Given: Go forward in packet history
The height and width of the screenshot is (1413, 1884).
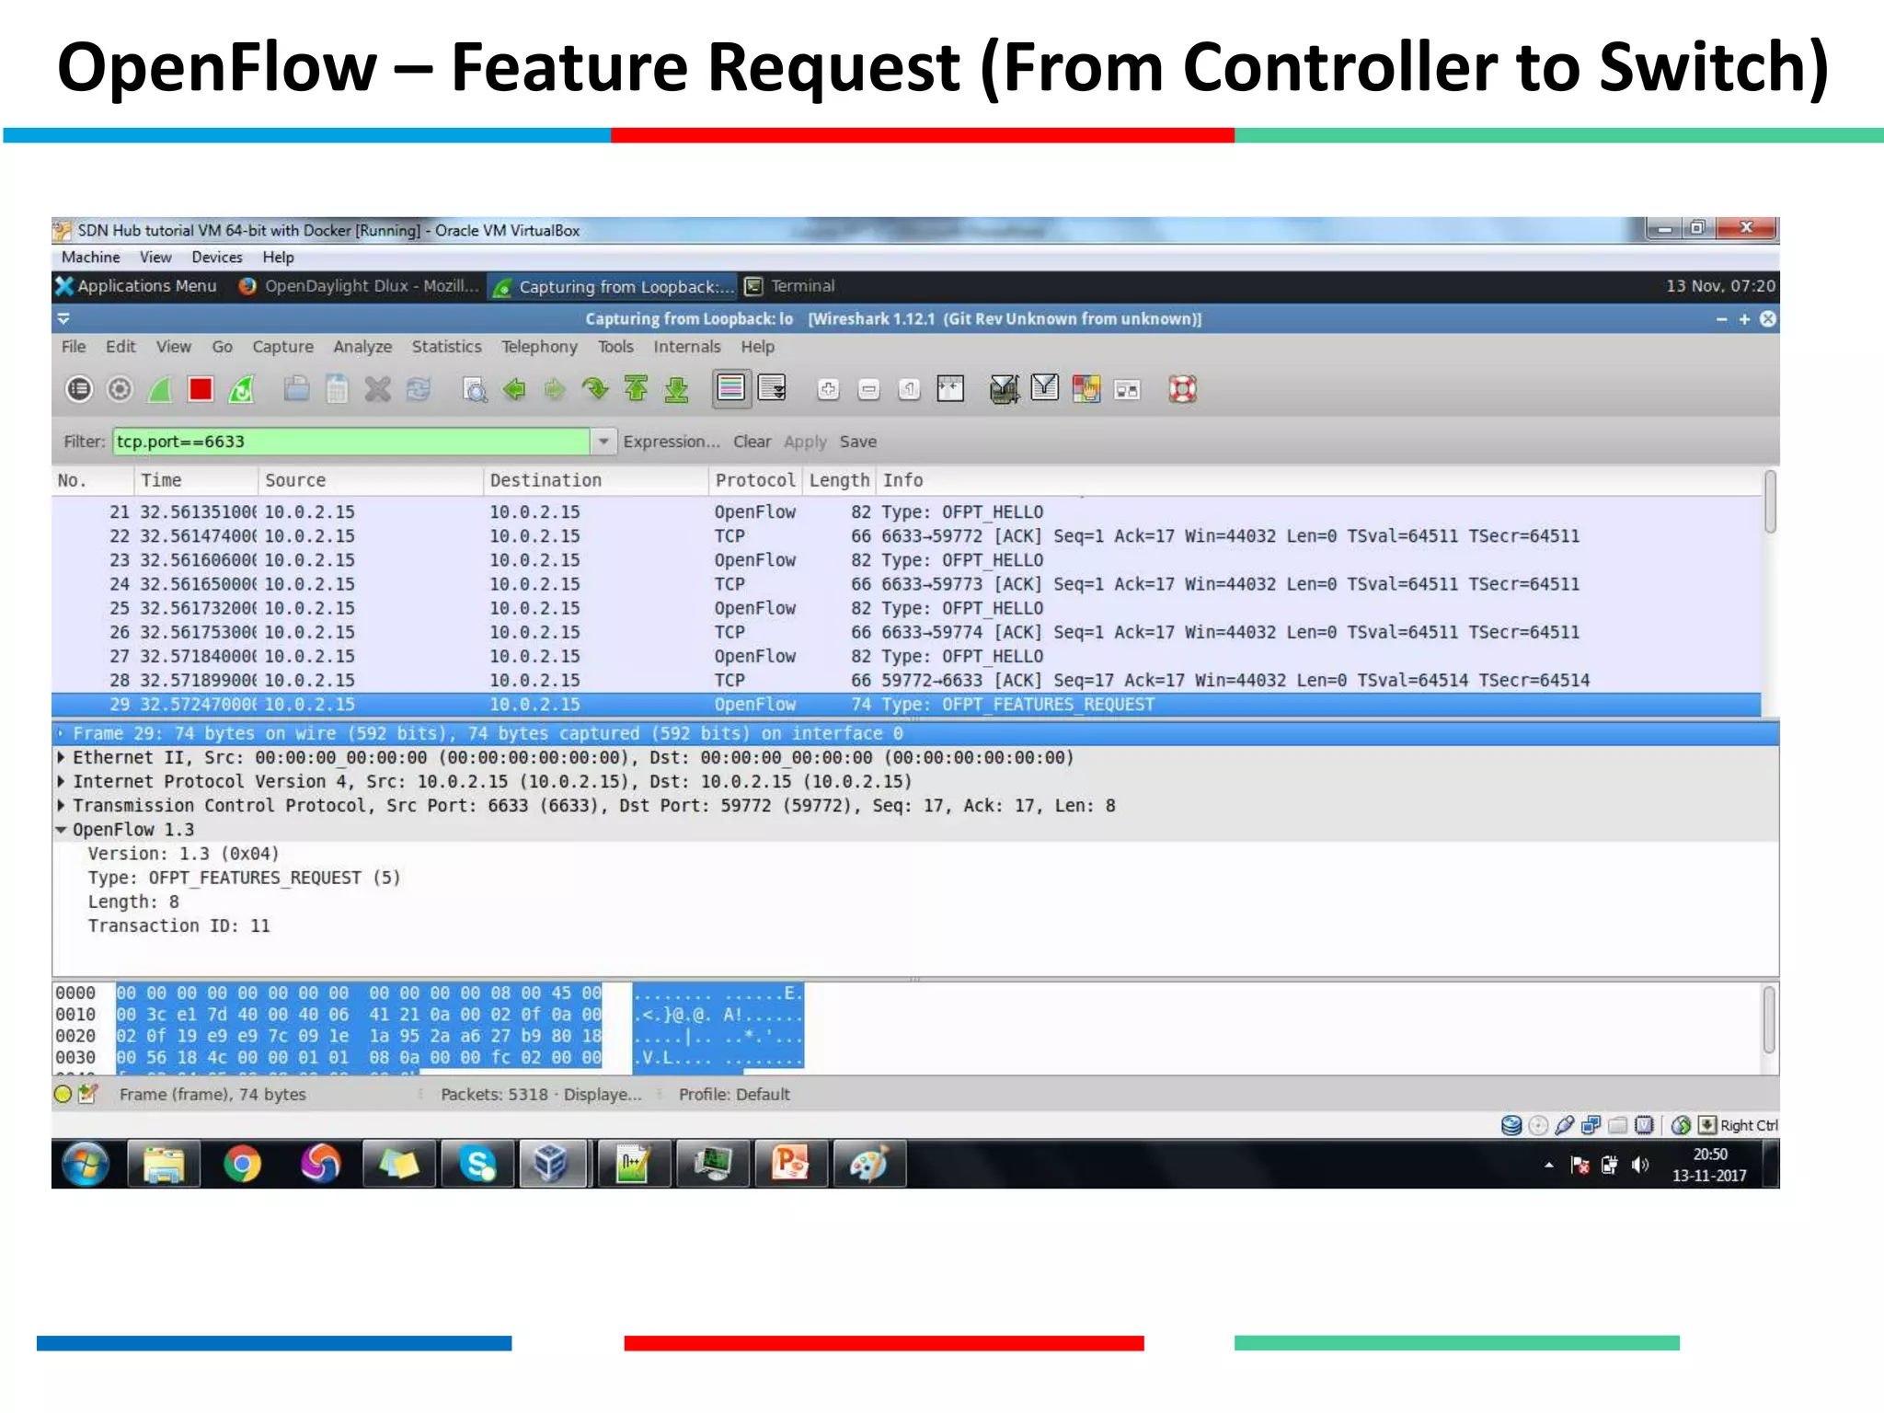Looking at the screenshot, I should [555, 389].
